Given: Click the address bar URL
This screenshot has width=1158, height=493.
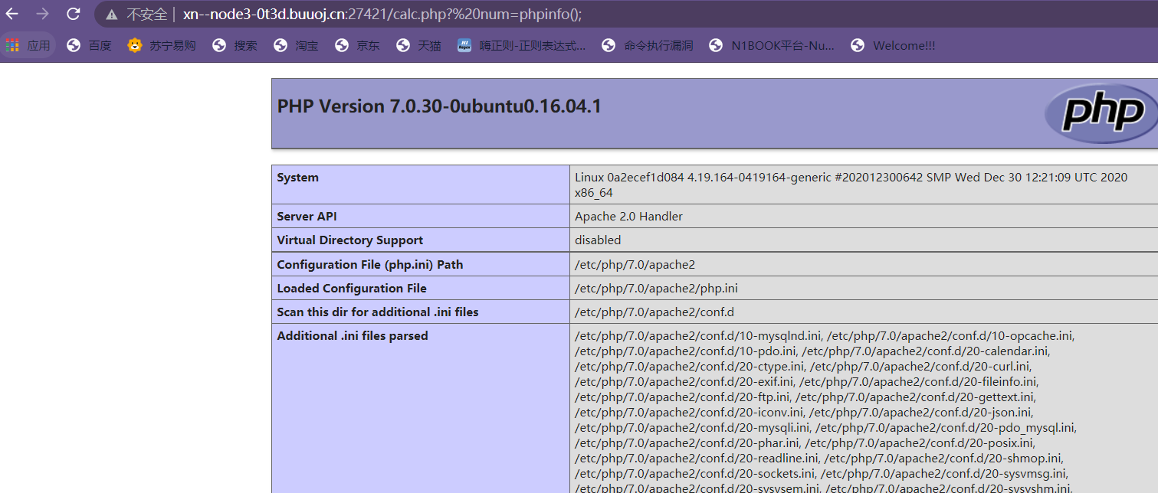Looking at the screenshot, I should 382,15.
